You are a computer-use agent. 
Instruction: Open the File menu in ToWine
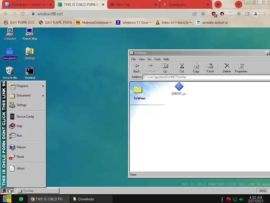pos(133,59)
